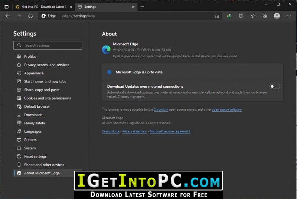Image resolution: width=297 pixels, height=199 pixels.
Task: Open Profiles settings
Action: click(48, 57)
